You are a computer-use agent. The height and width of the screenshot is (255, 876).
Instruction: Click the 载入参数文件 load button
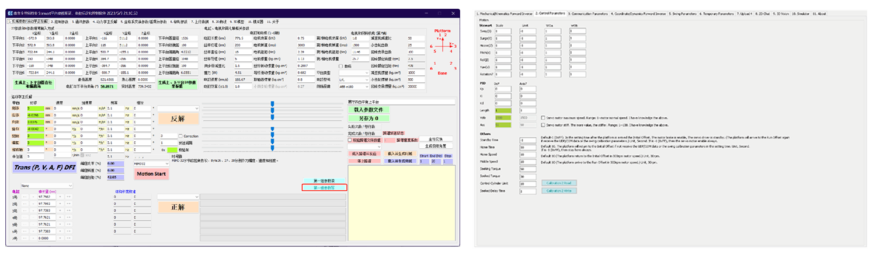click(x=369, y=109)
